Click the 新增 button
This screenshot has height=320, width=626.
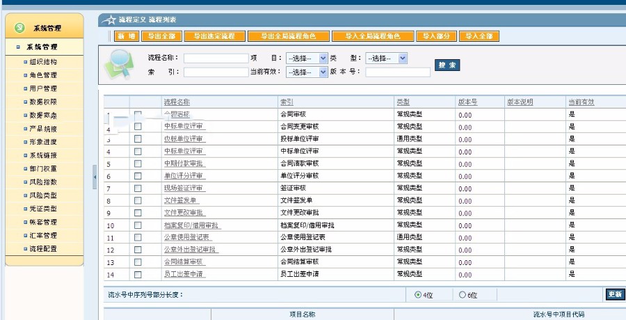click(x=127, y=36)
